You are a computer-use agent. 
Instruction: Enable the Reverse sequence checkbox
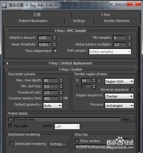[x=132, y=89]
